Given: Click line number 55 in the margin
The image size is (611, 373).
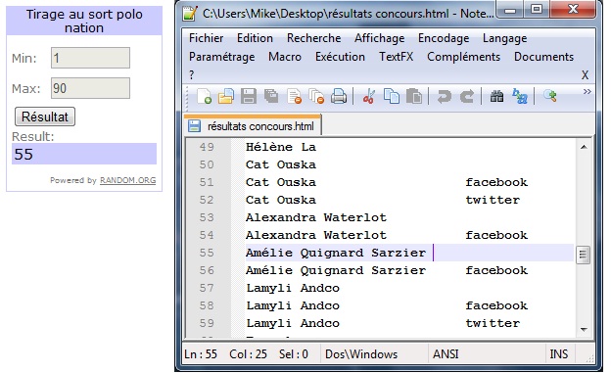Looking at the screenshot, I should (207, 253).
